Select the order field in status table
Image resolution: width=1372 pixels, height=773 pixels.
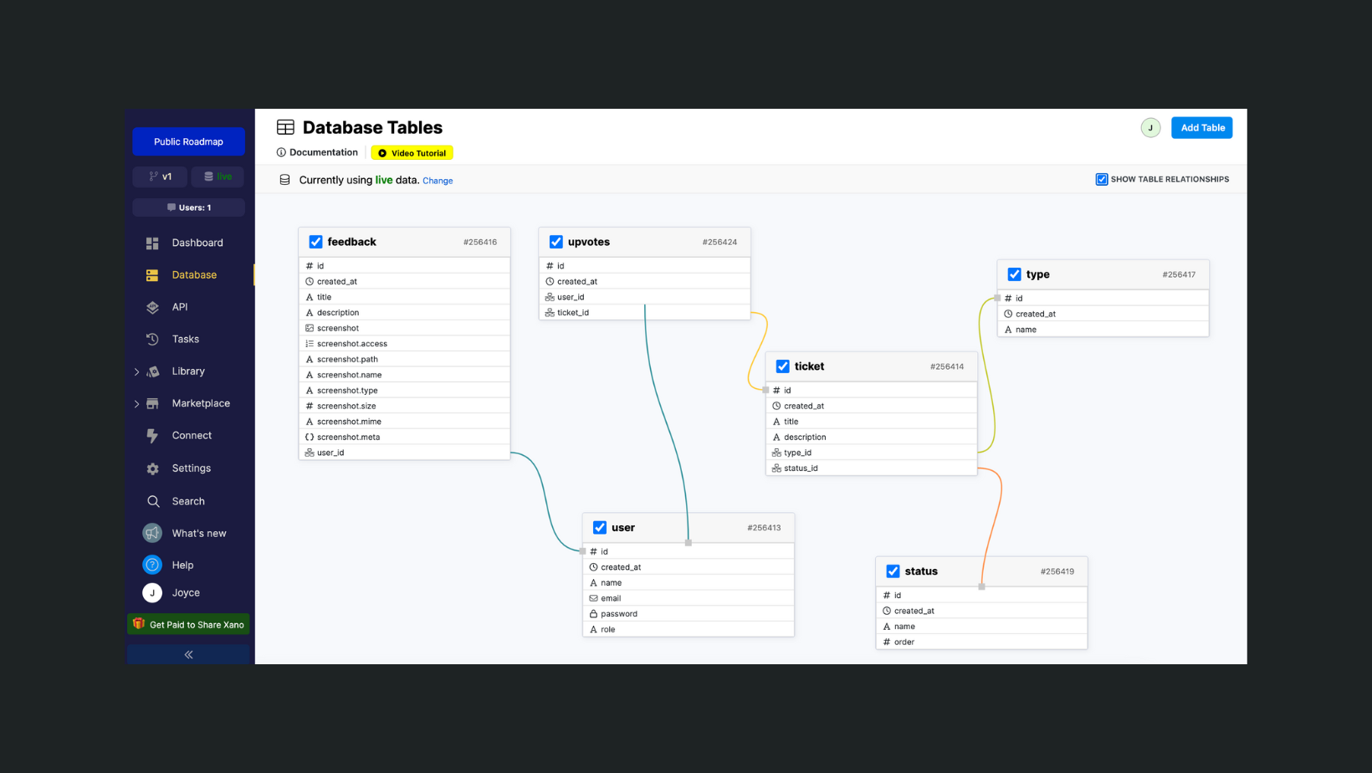click(981, 642)
